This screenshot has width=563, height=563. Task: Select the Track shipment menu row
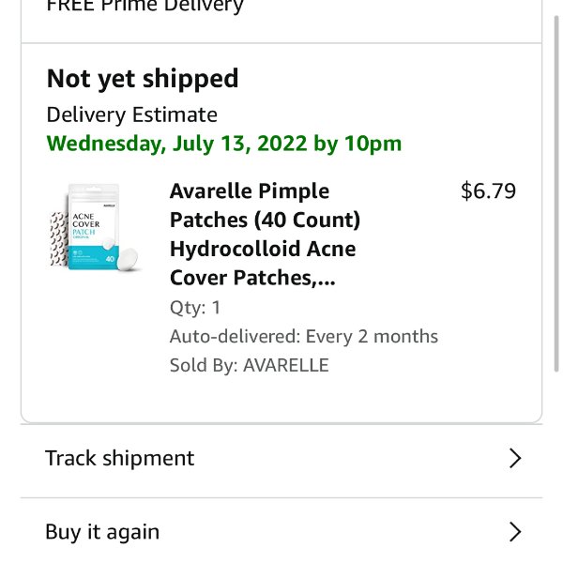click(281, 459)
